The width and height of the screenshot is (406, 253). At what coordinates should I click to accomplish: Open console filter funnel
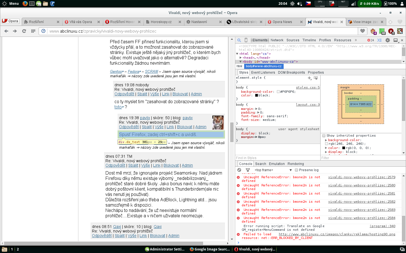(x=248, y=170)
